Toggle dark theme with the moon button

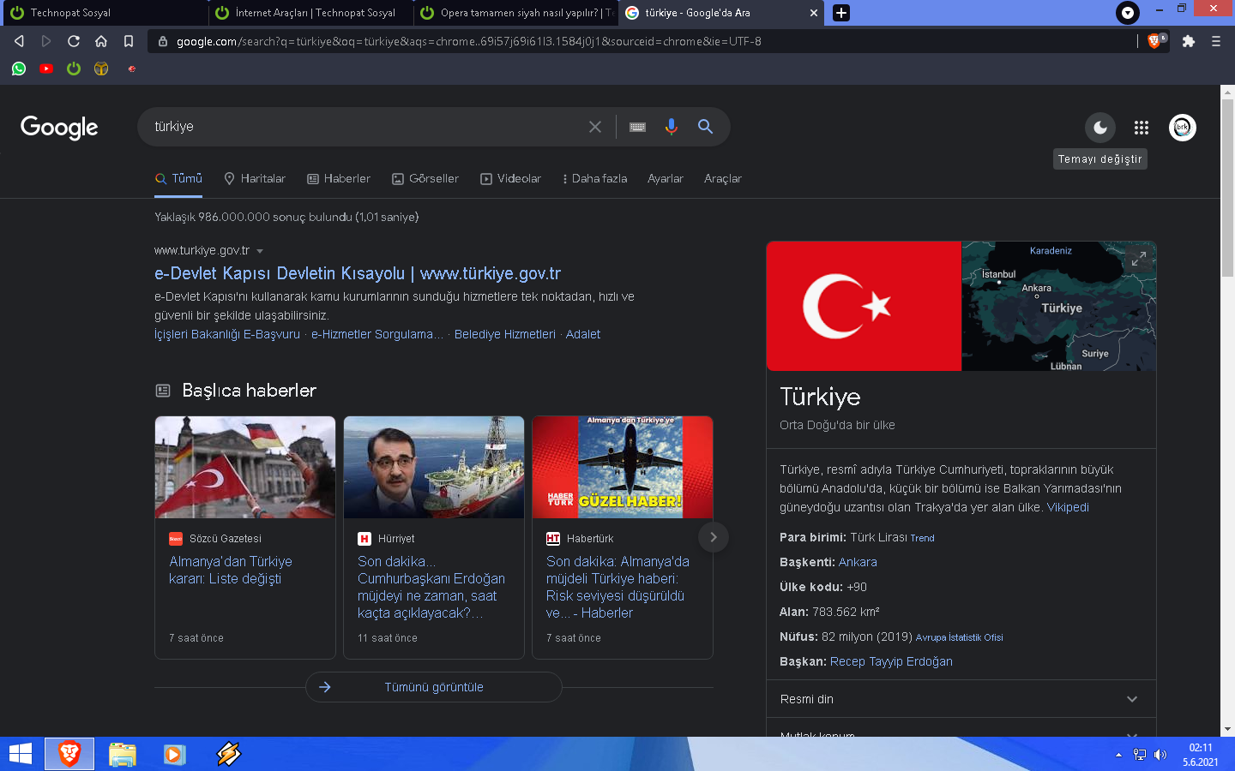click(1099, 128)
